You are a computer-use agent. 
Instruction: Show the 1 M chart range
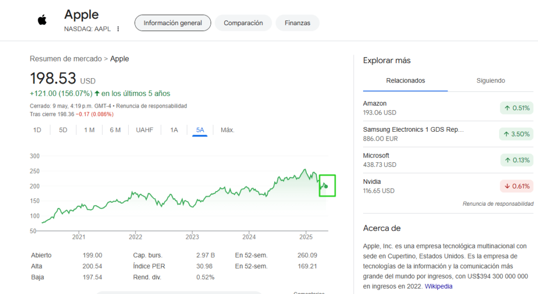tap(89, 130)
